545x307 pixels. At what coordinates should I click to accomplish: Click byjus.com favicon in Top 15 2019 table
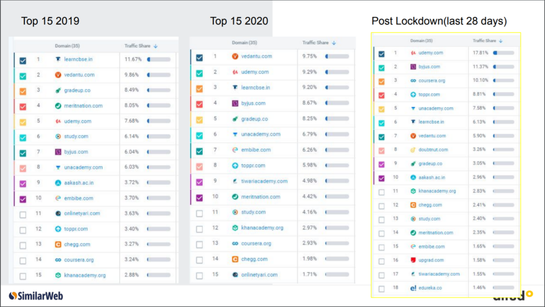coord(58,152)
